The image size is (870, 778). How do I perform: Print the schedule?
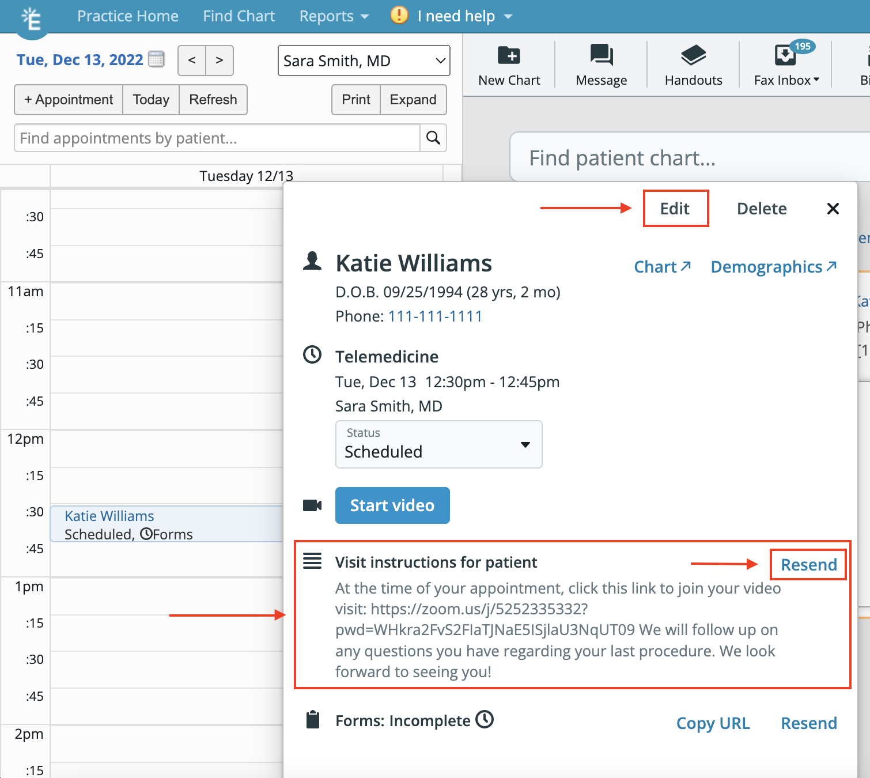[356, 100]
